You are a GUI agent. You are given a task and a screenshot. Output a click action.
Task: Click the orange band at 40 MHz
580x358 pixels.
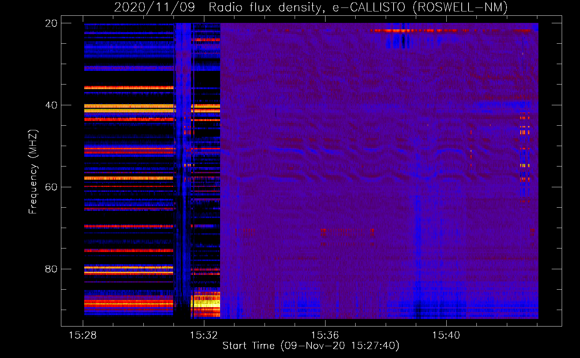pyautogui.click(x=129, y=106)
